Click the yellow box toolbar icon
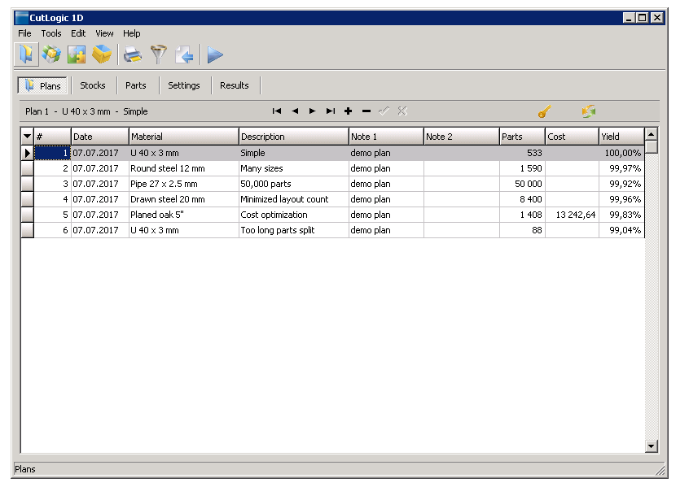This screenshot has width=689, height=487. tap(102, 54)
